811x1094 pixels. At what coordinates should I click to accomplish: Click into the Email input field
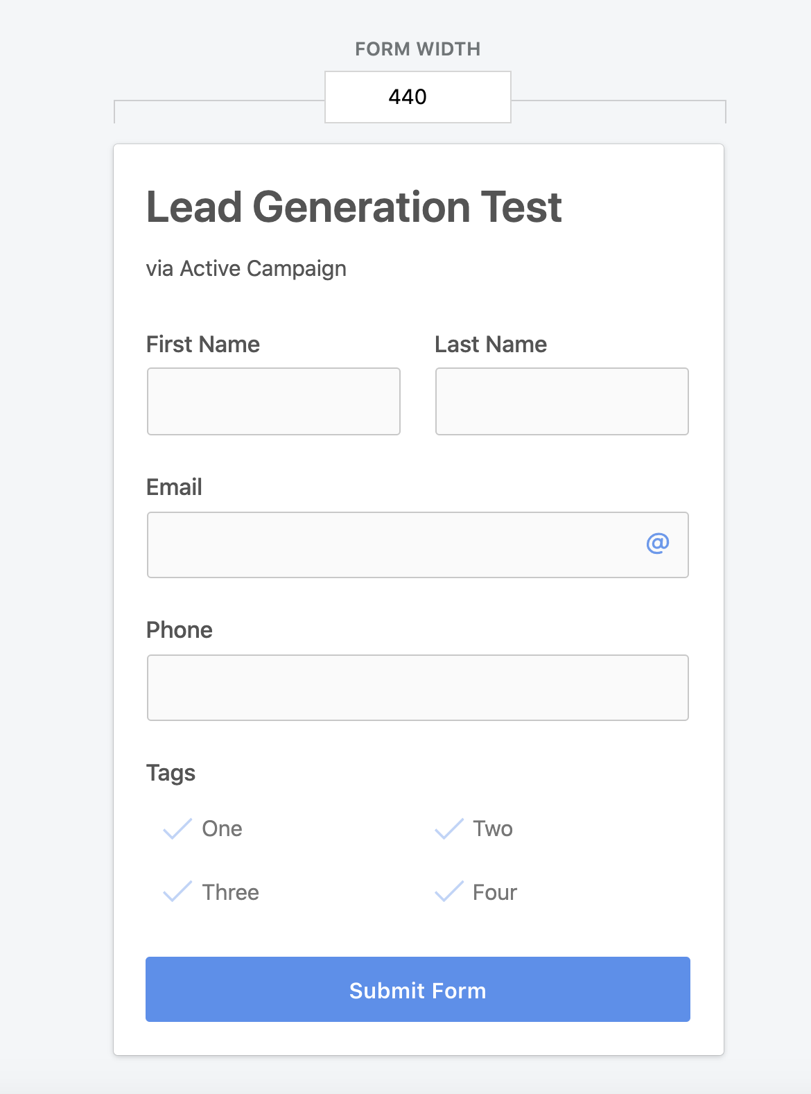418,545
